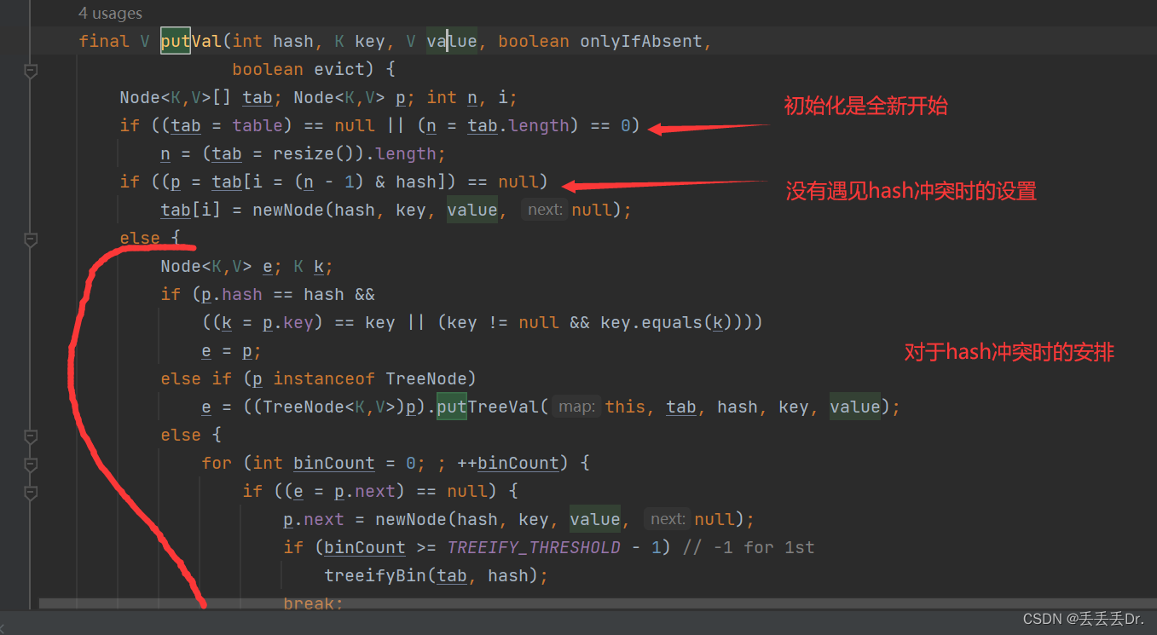Collapse the fold marker on the 'for (int binCount' line
The width and height of the screenshot is (1157, 635).
pyautogui.click(x=31, y=465)
